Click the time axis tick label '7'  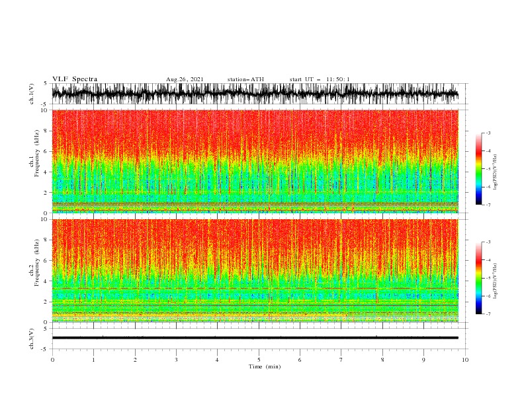pyautogui.click(x=341, y=360)
